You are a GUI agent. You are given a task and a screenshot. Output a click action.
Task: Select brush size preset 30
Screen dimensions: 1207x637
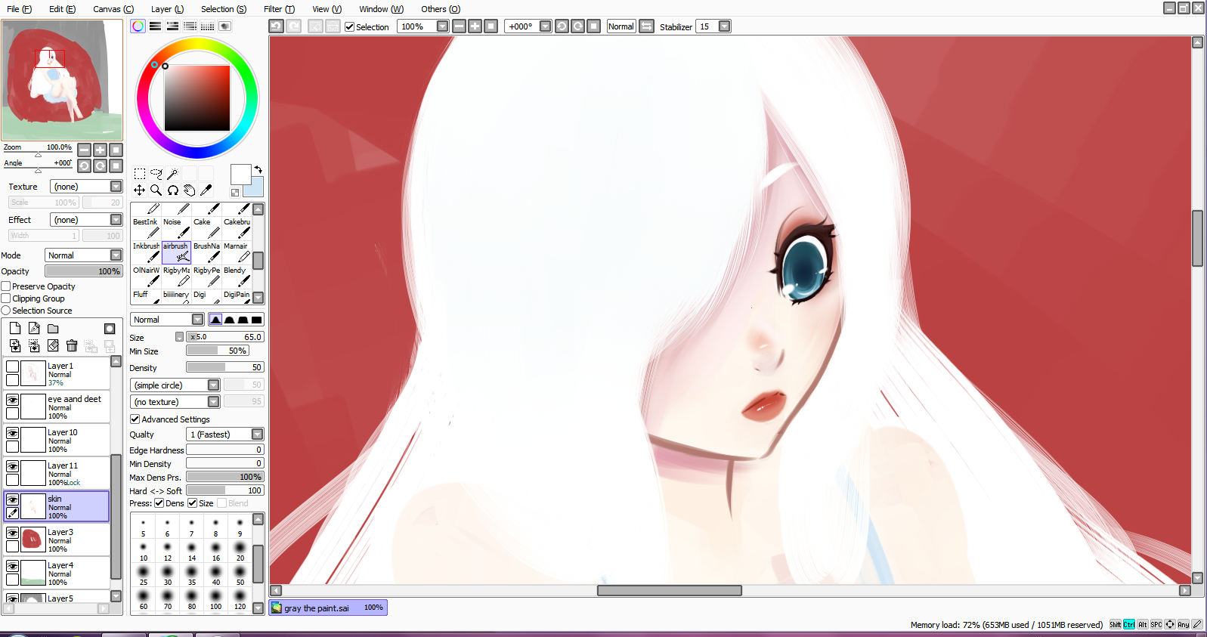click(x=168, y=575)
